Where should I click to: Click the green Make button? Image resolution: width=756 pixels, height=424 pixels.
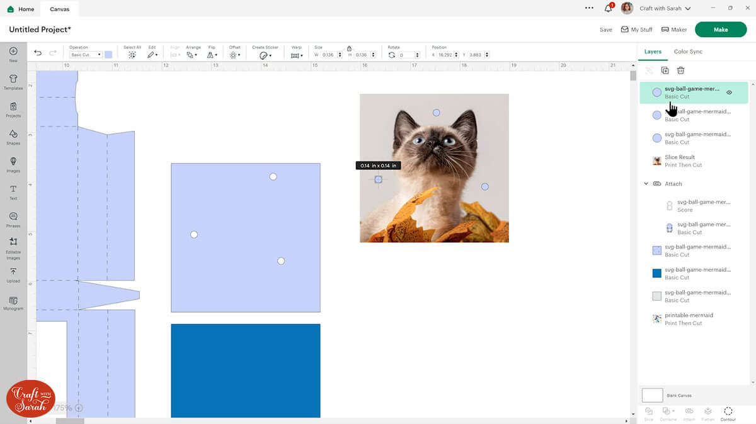(x=720, y=30)
